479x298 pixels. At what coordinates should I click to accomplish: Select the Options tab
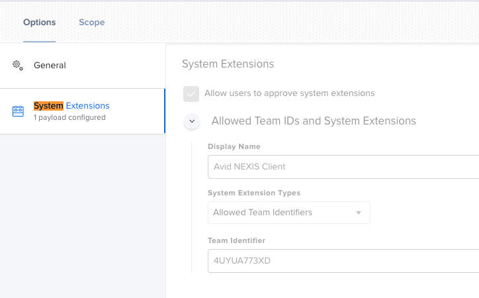pos(40,23)
